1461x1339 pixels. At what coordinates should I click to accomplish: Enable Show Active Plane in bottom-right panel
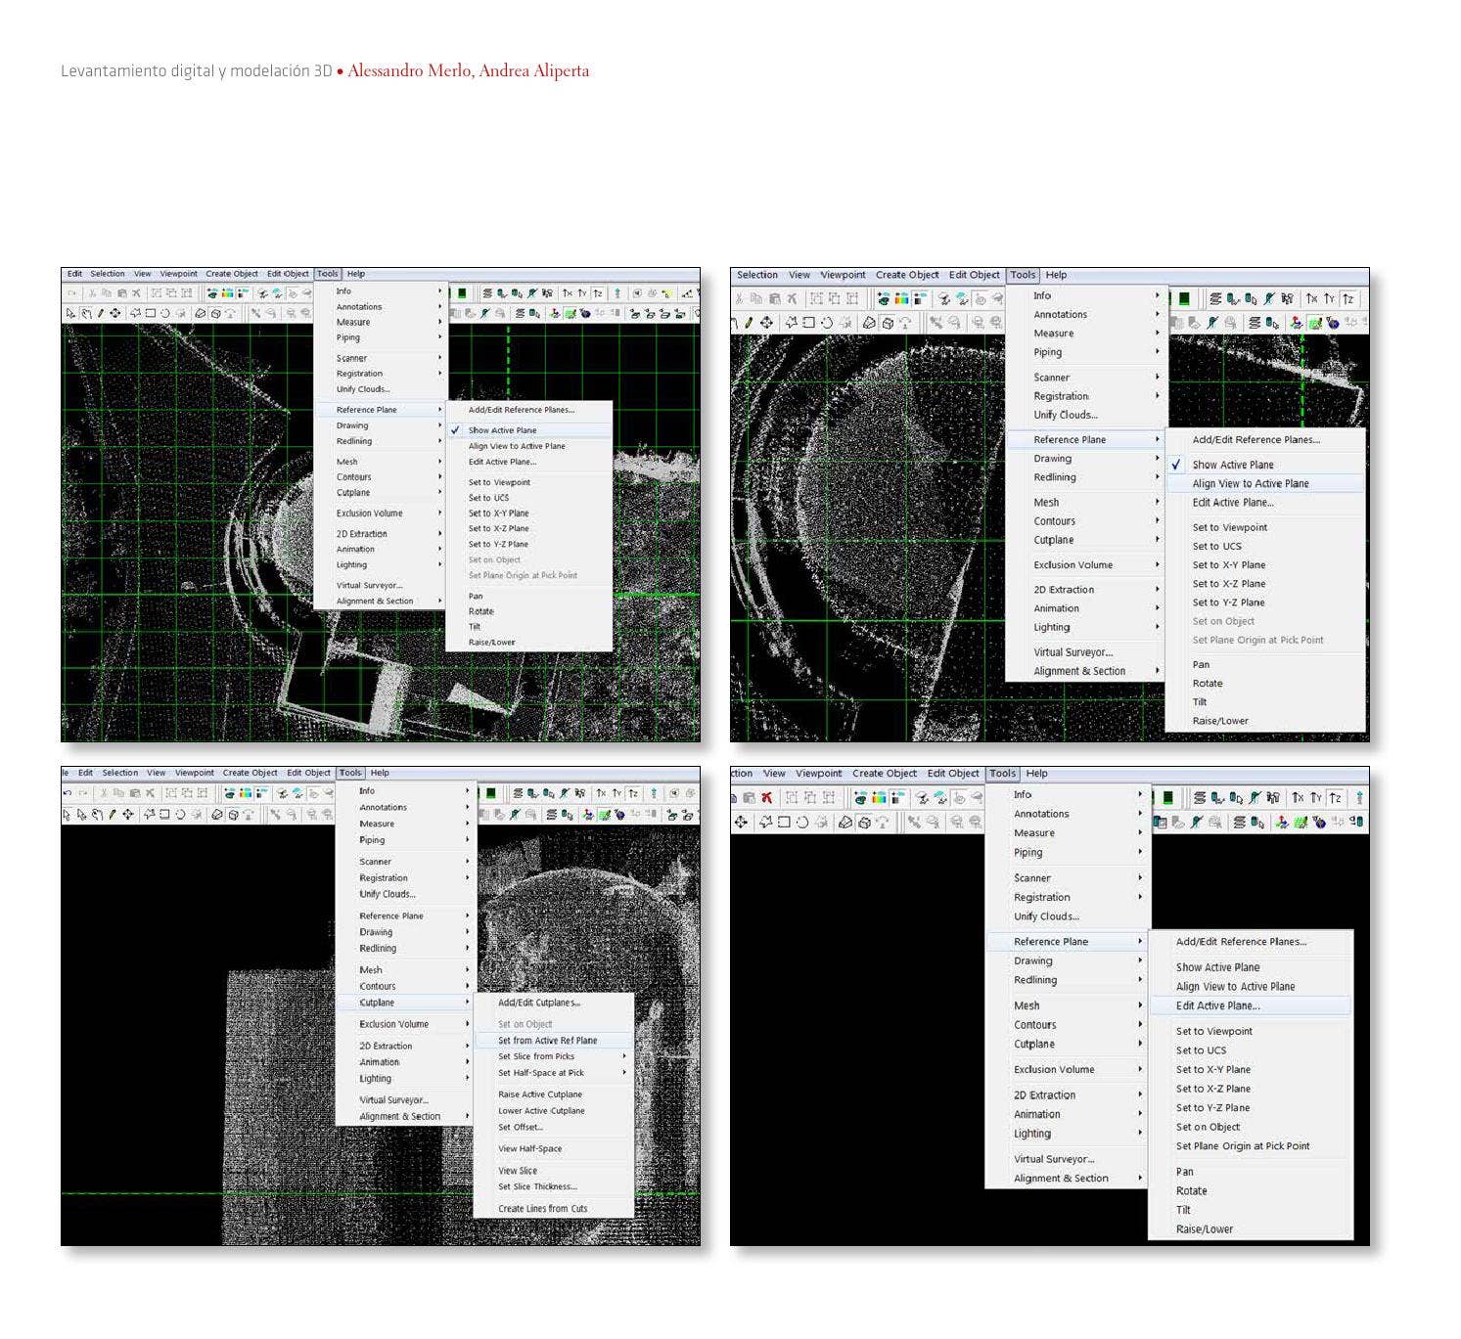pos(1217,967)
